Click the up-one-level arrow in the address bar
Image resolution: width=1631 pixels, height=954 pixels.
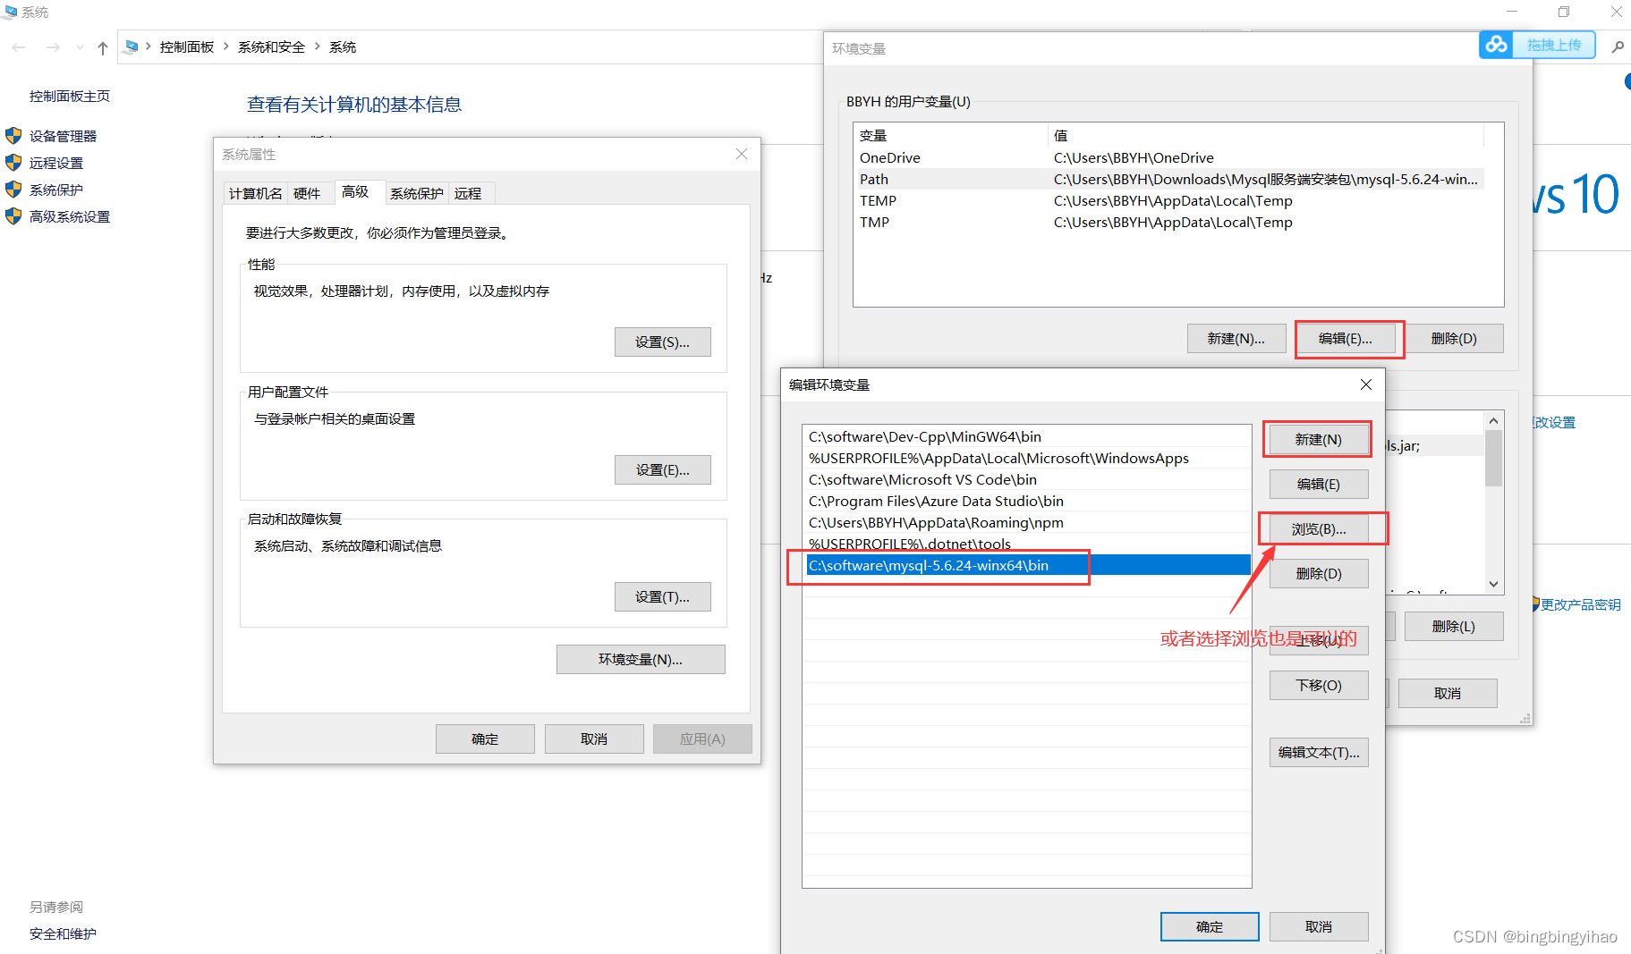click(x=103, y=47)
